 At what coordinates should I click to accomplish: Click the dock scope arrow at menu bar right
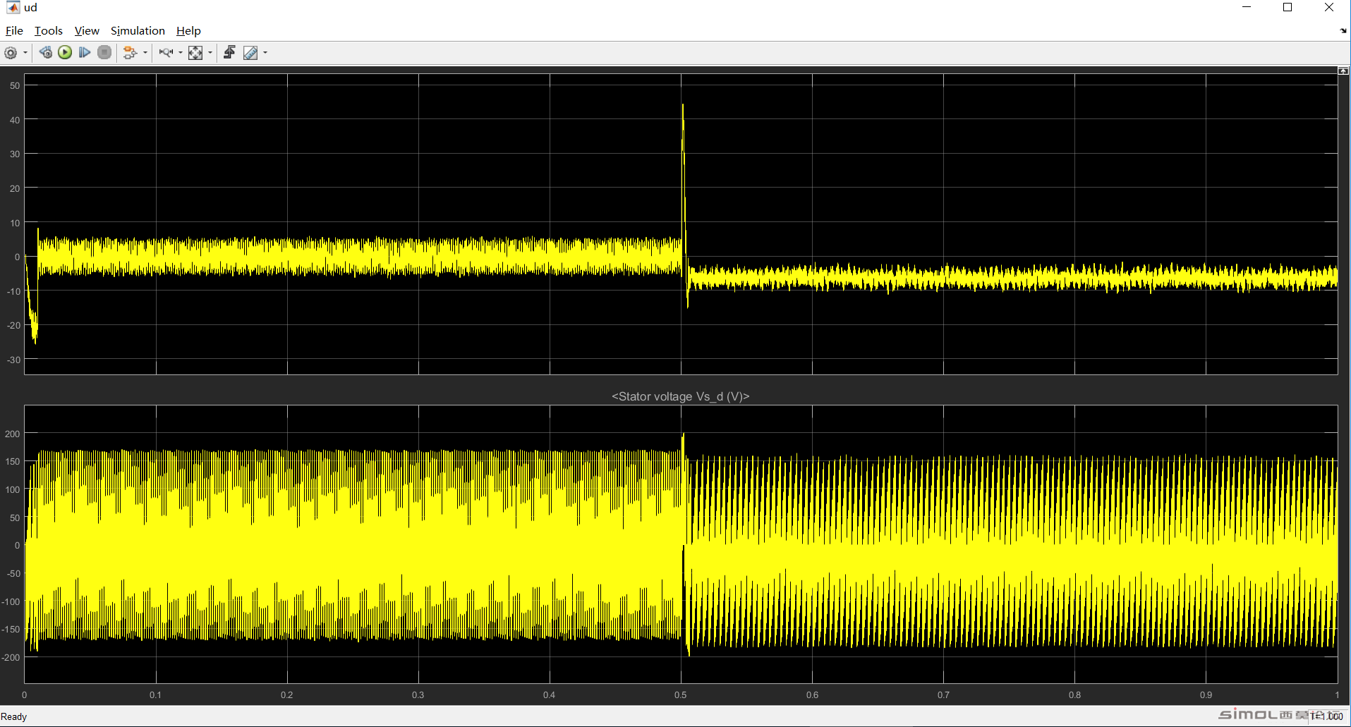coord(1343,31)
